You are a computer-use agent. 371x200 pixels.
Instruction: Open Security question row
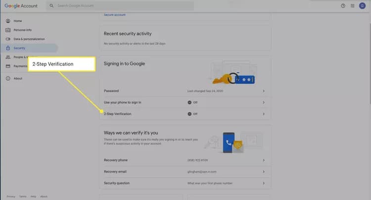[x=185, y=183]
